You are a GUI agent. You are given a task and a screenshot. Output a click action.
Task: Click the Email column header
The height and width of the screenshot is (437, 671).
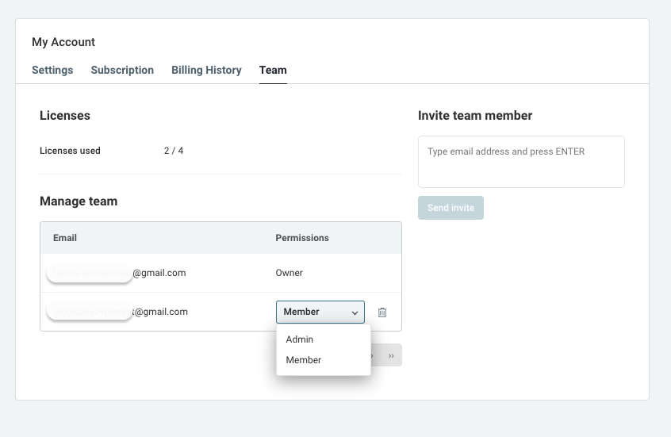[x=65, y=238]
